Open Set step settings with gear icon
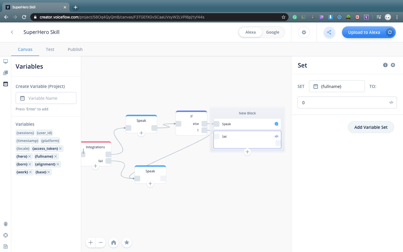This screenshot has height=252, width=403. point(393,65)
